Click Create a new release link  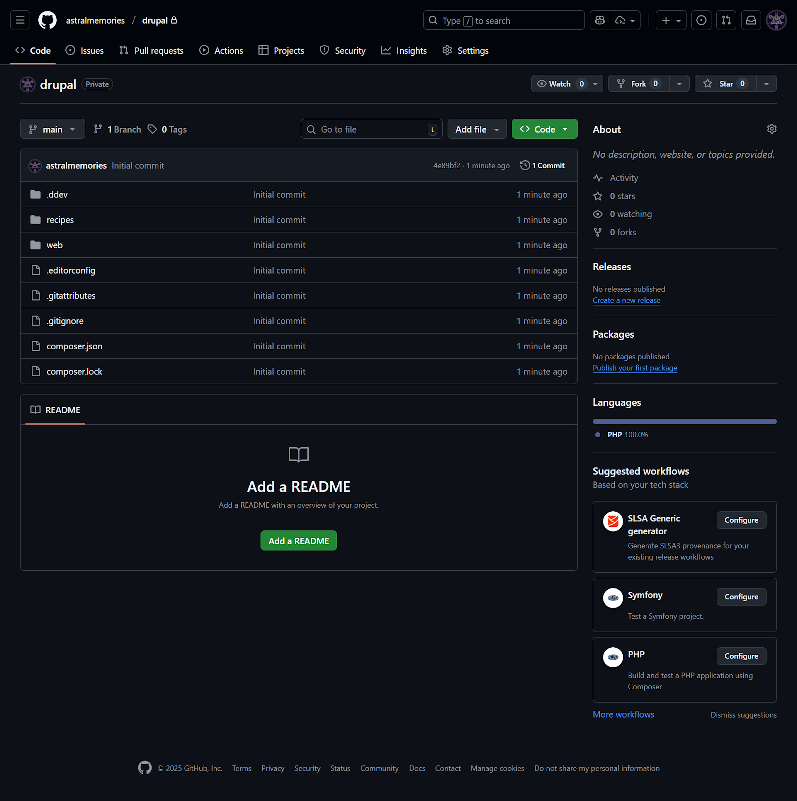(x=626, y=300)
